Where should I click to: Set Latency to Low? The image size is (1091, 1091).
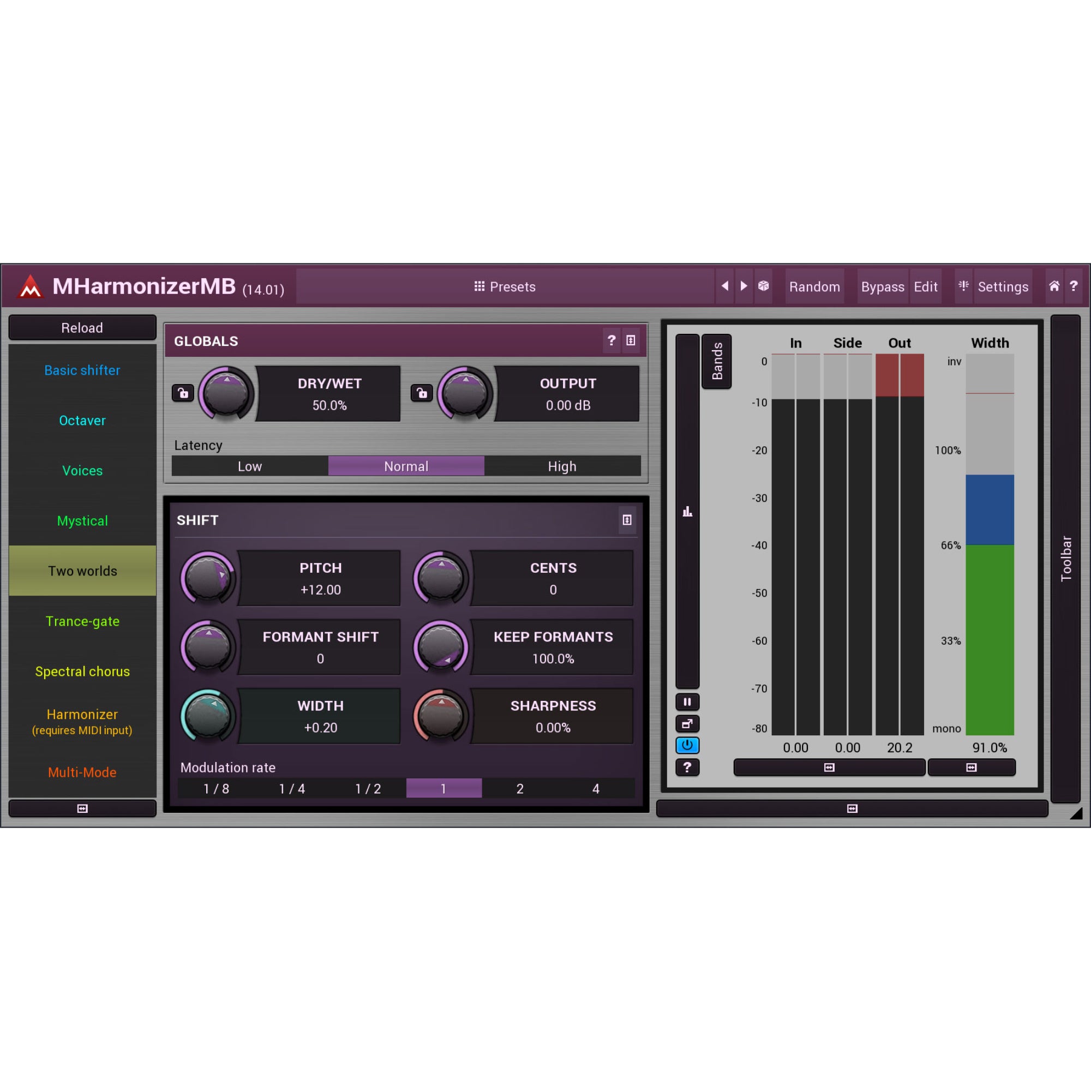point(250,466)
